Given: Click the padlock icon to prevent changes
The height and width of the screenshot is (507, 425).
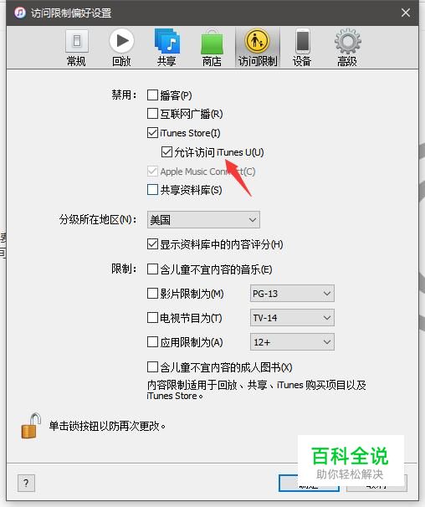Looking at the screenshot, I should [31, 426].
